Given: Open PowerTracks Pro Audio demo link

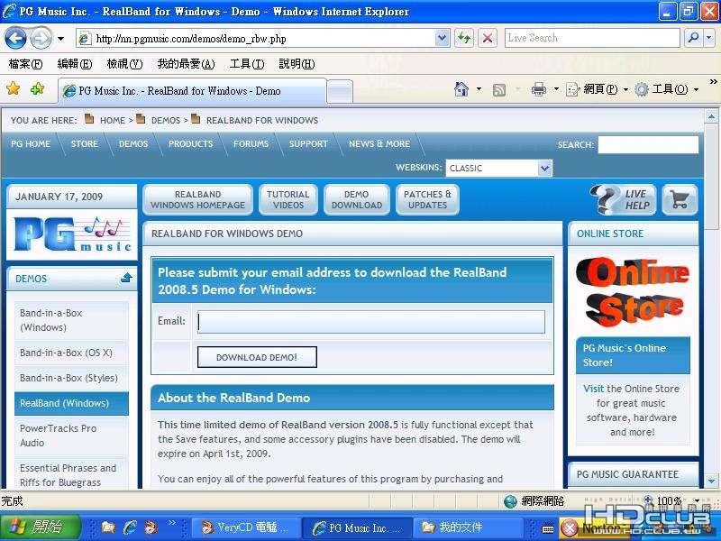Looking at the screenshot, I should coord(71,436).
